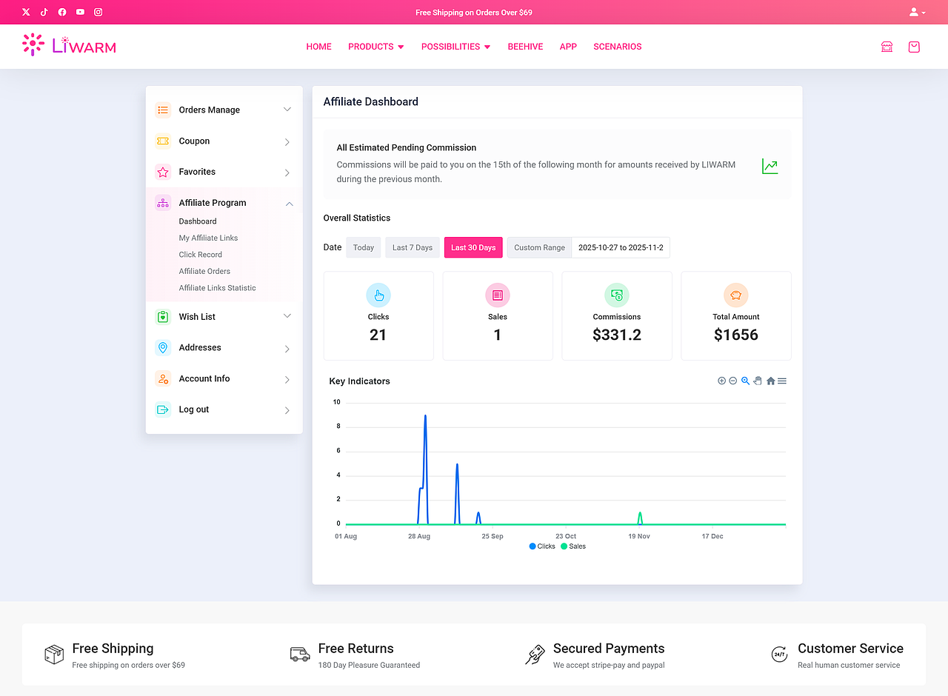Open the TikTok social link
948x696 pixels.
click(44, 12)
